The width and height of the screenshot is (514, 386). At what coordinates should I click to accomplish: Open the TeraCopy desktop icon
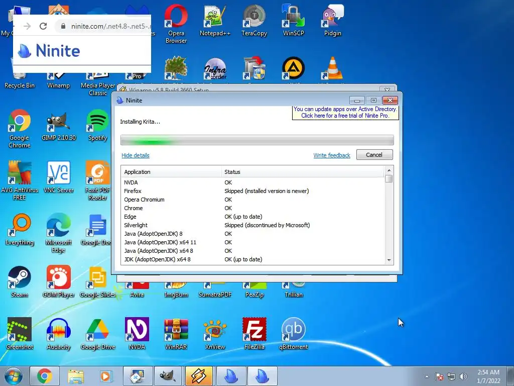[x=254, y=20]
